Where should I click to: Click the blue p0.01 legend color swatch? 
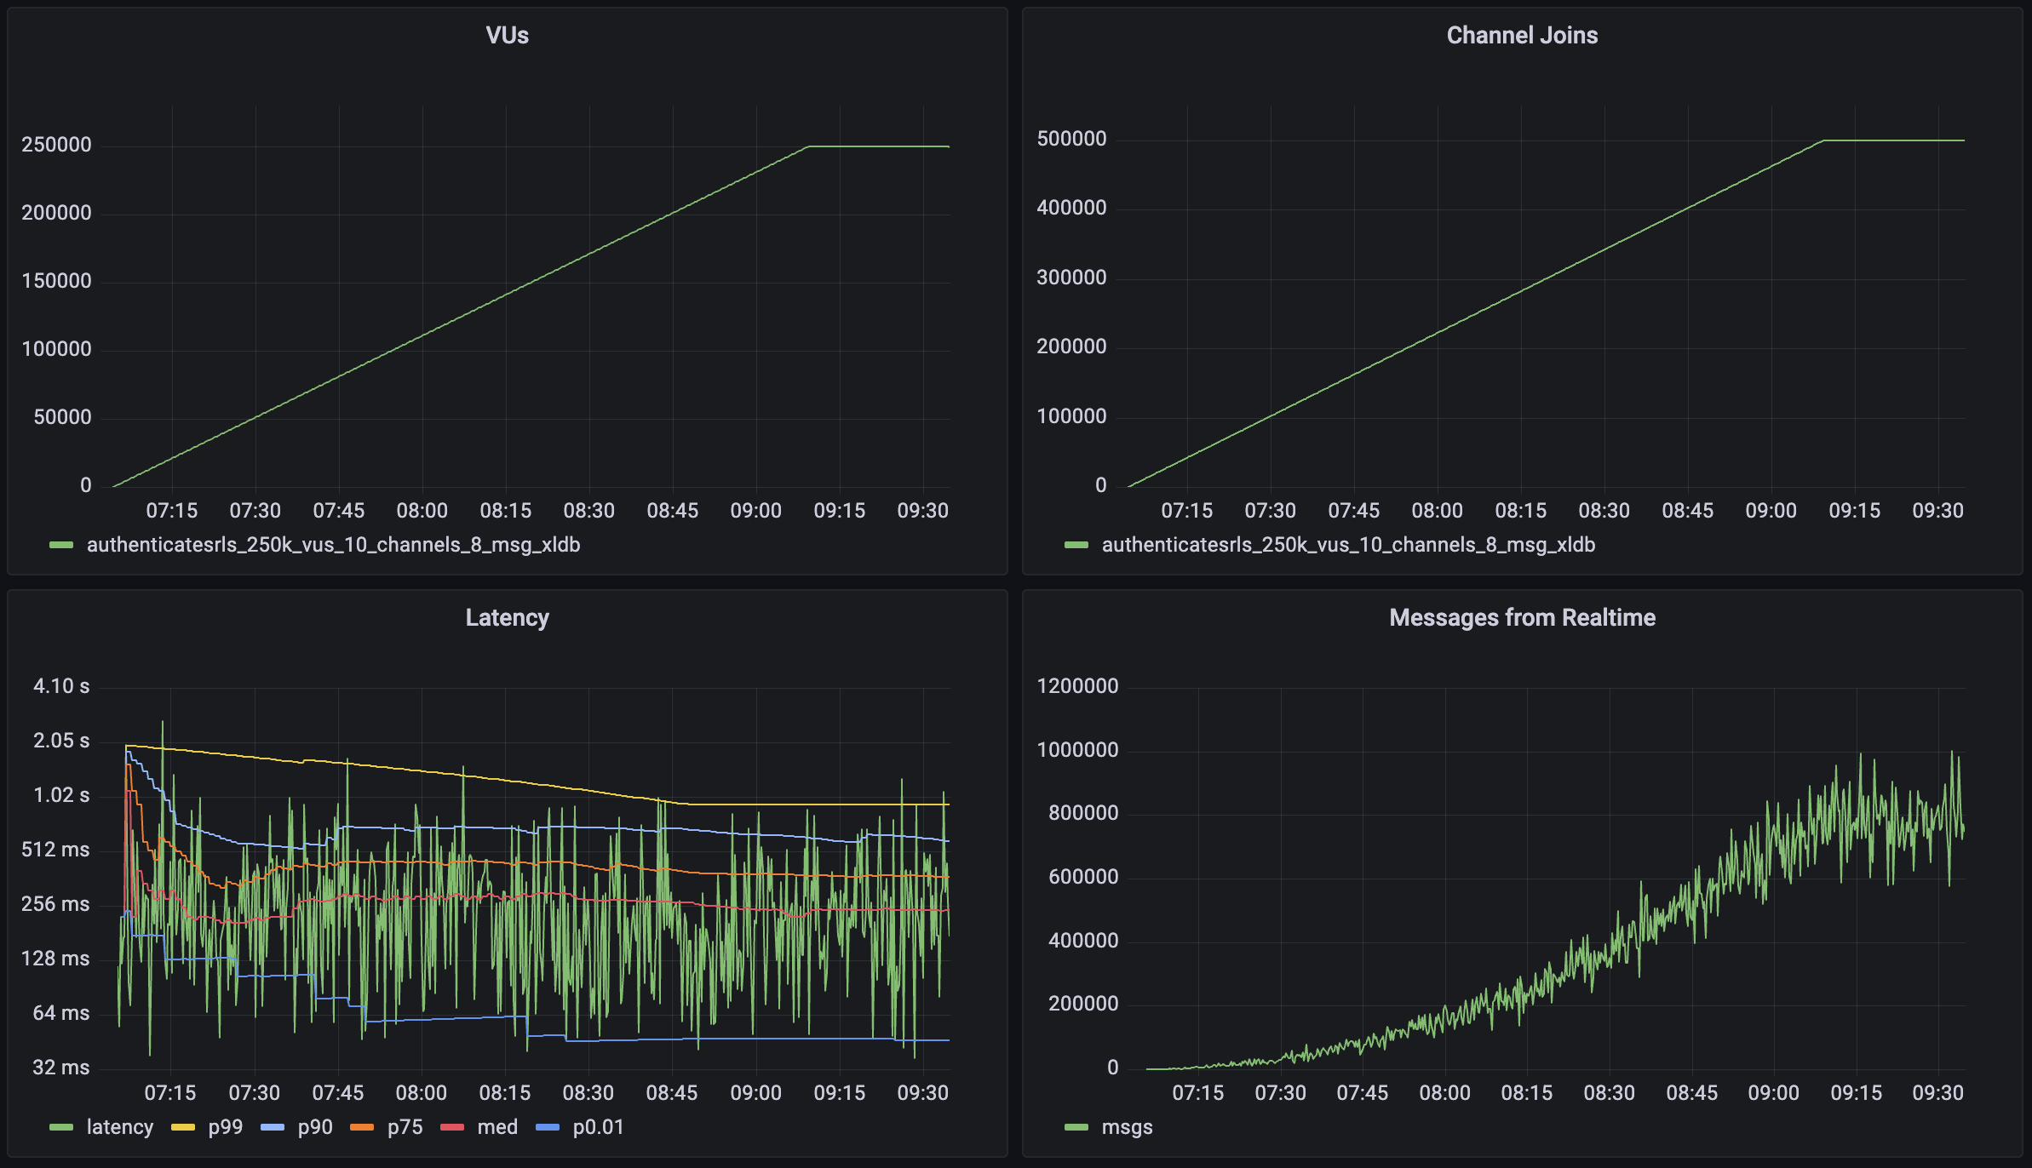[x=548, y=1128]
